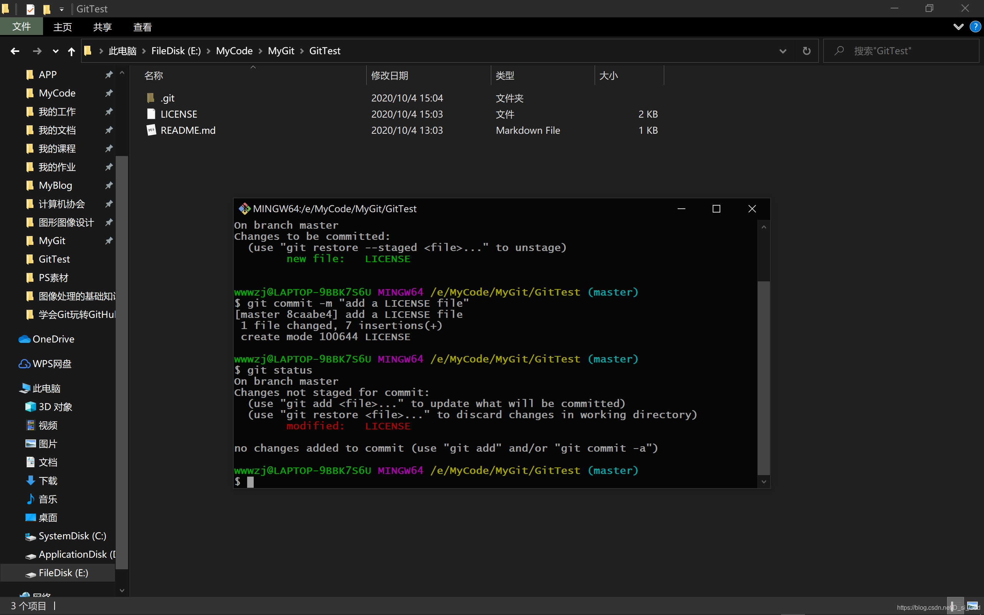Open the 文档 folder icon

coord(30,462)
